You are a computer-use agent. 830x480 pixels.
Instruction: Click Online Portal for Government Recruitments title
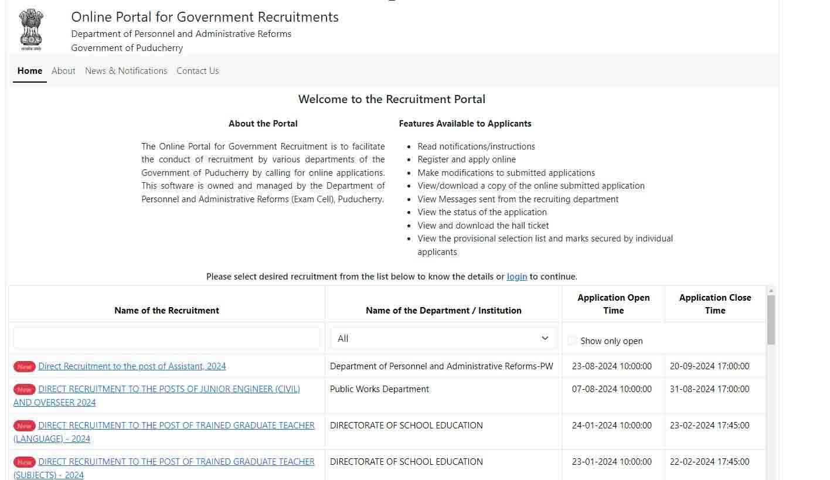pyautogui.click(x=205, y=17)
